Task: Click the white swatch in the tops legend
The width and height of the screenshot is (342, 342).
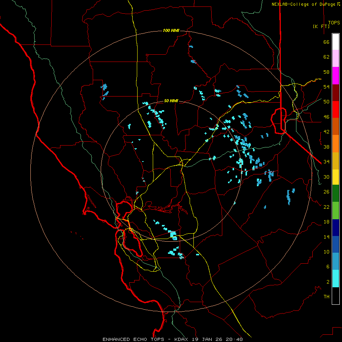Action: [x=336, y=42]
